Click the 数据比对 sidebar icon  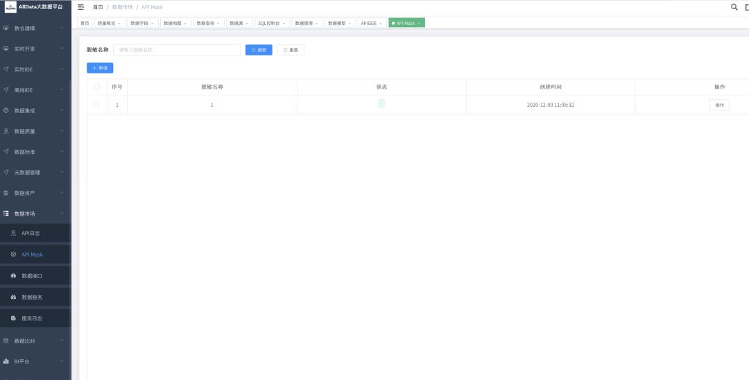(x=6, y=341)
